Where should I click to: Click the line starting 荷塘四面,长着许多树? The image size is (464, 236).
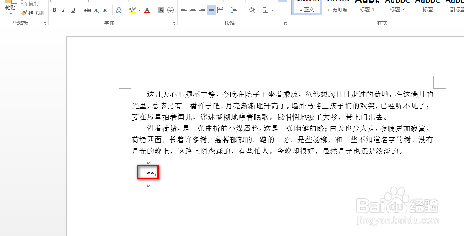[x=282, y=139]
